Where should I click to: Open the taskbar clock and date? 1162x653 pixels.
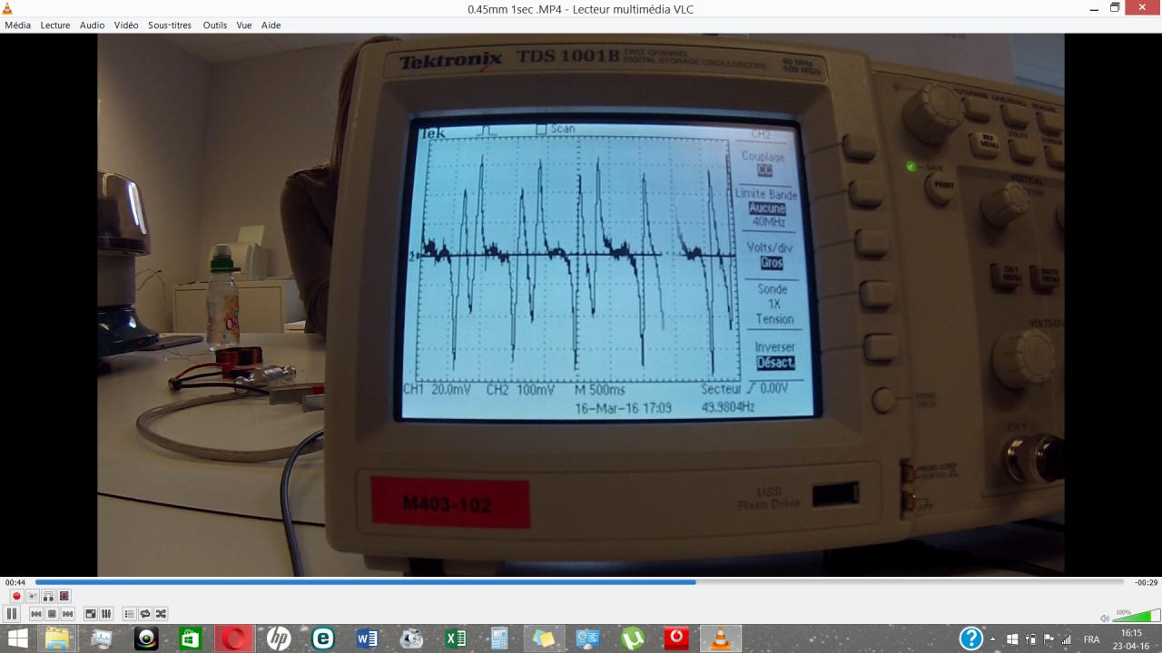click(1131, 638)
